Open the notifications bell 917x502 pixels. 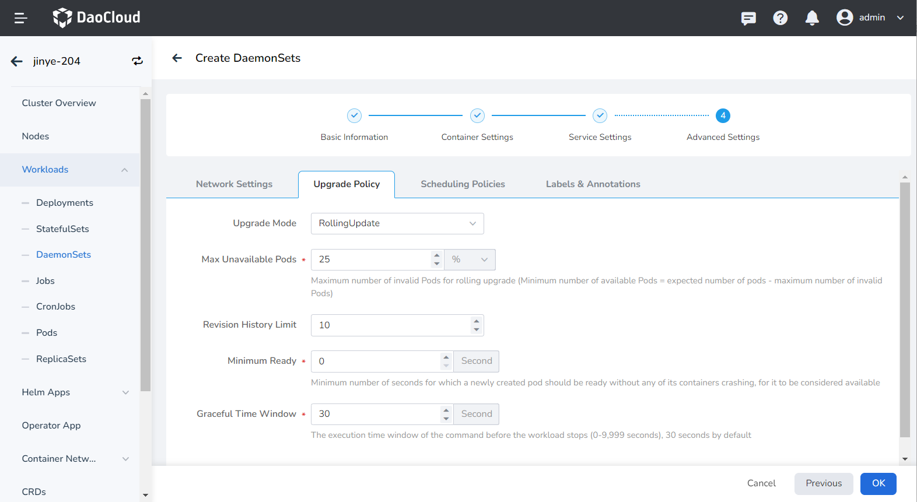pyautogui.click(x=812, y=18)
